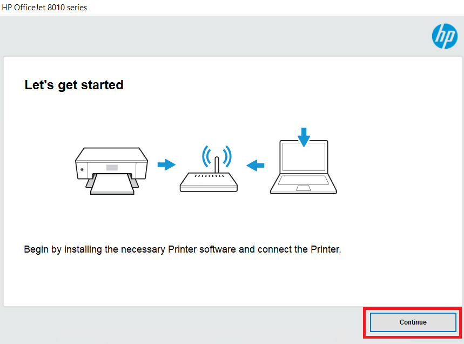Click the "Let's get started" heading
This screenshot has width=464, height=344.
[74, 85]
